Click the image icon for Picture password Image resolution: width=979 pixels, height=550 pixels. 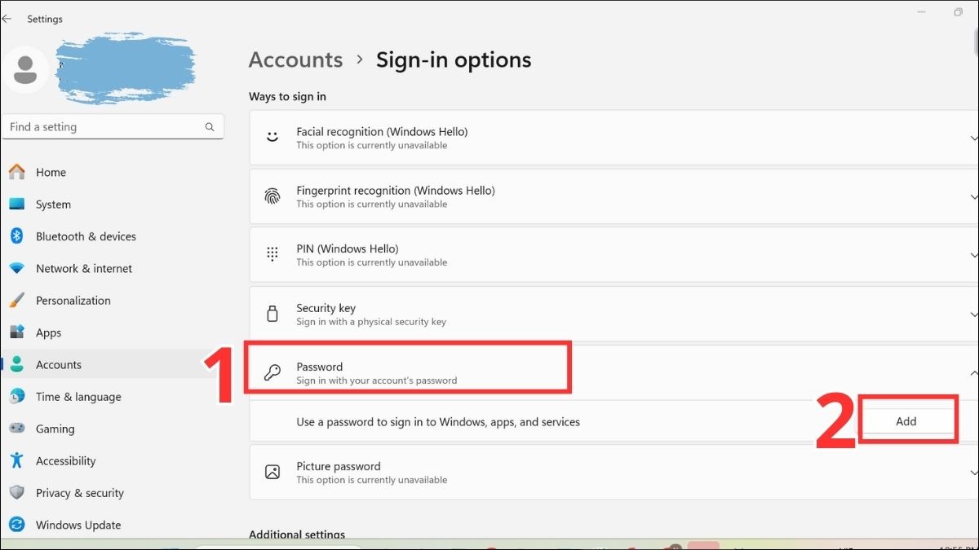272,472
